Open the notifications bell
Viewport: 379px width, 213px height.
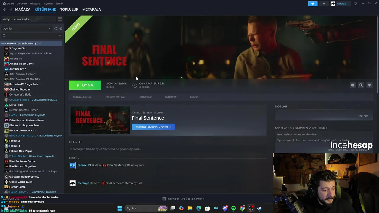(324, 4)
